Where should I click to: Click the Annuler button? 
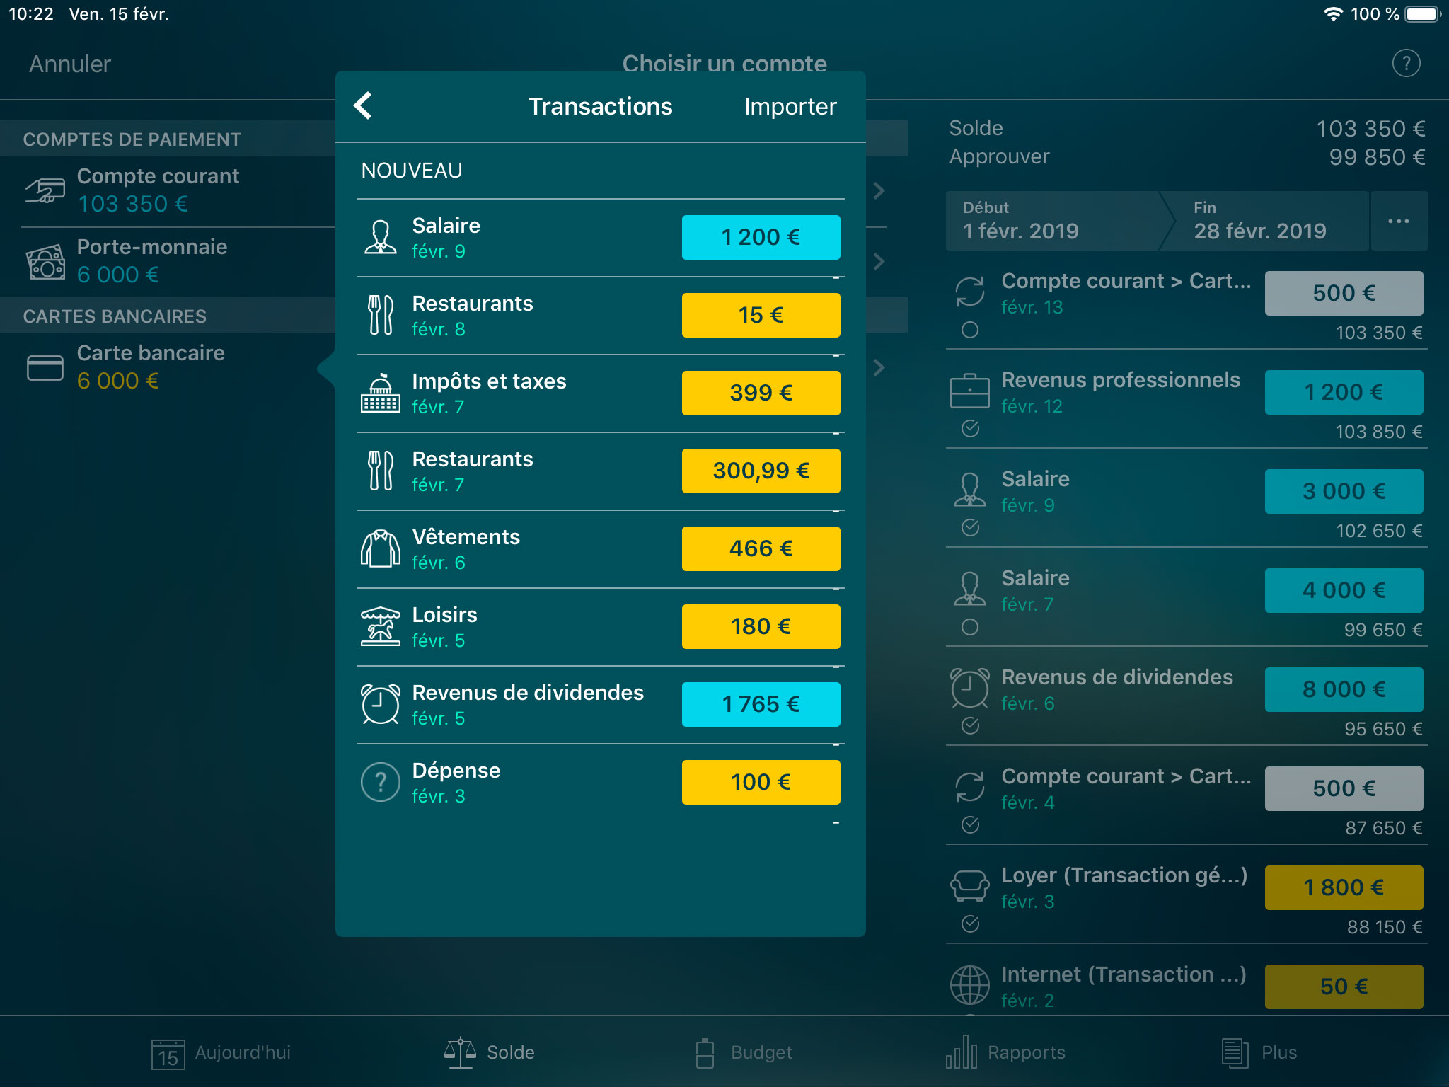point(69,64)
